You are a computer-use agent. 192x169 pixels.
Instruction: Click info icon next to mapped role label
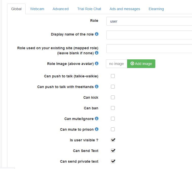97,53
